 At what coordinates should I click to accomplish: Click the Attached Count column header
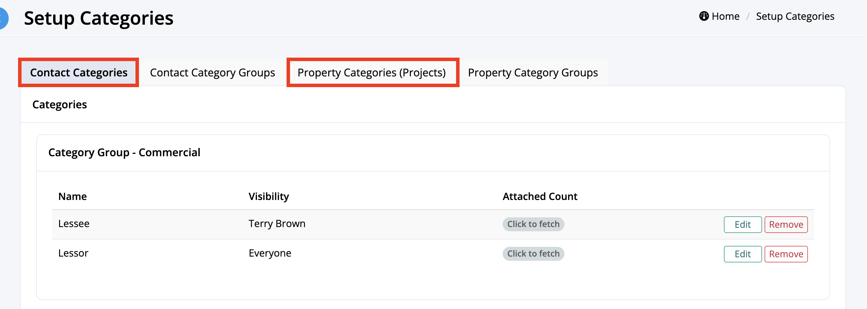pos(540,197)
